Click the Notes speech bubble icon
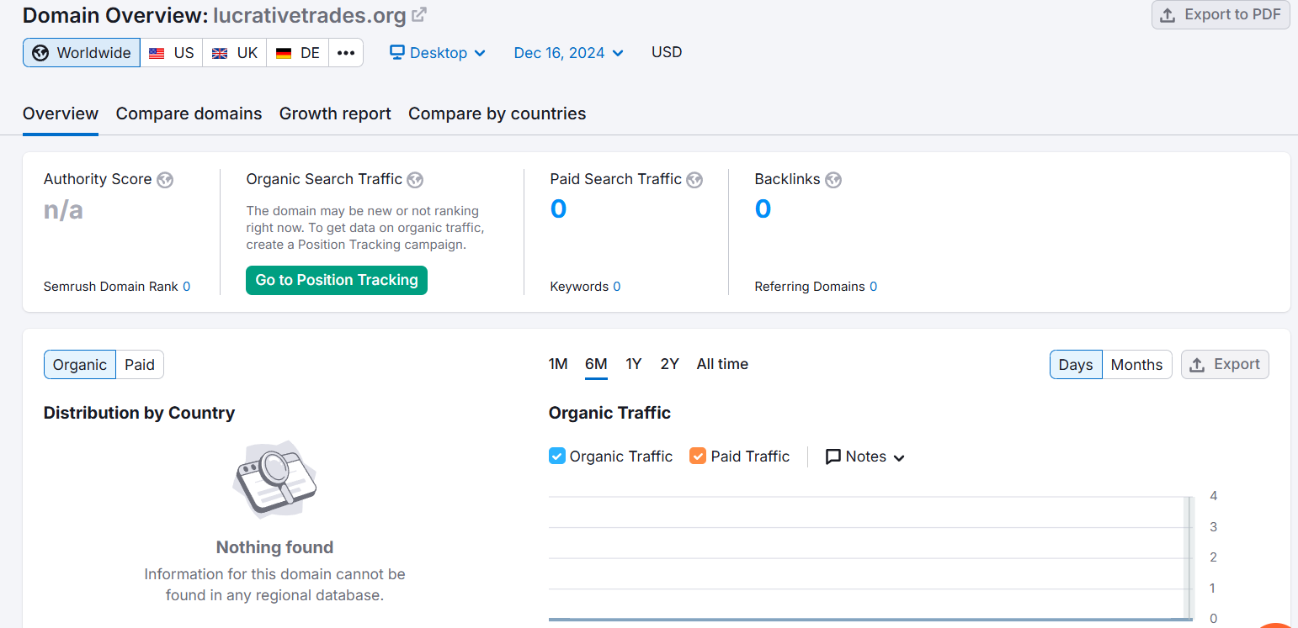This screenshot has width=1298, height=628. point(833,456)
